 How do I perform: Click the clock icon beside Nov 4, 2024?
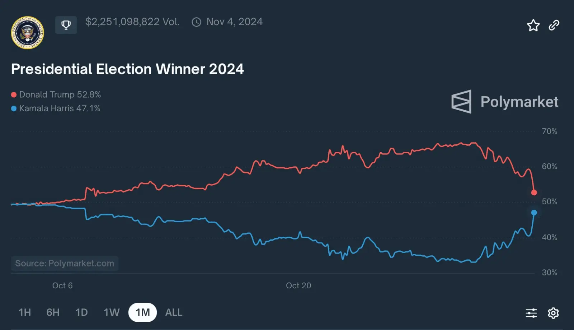pyautogui.click(x=196, y=22)
